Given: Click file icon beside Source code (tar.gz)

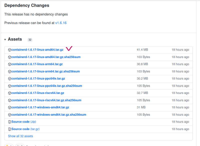Looking at the screenshot, I should tap(10, 129).
